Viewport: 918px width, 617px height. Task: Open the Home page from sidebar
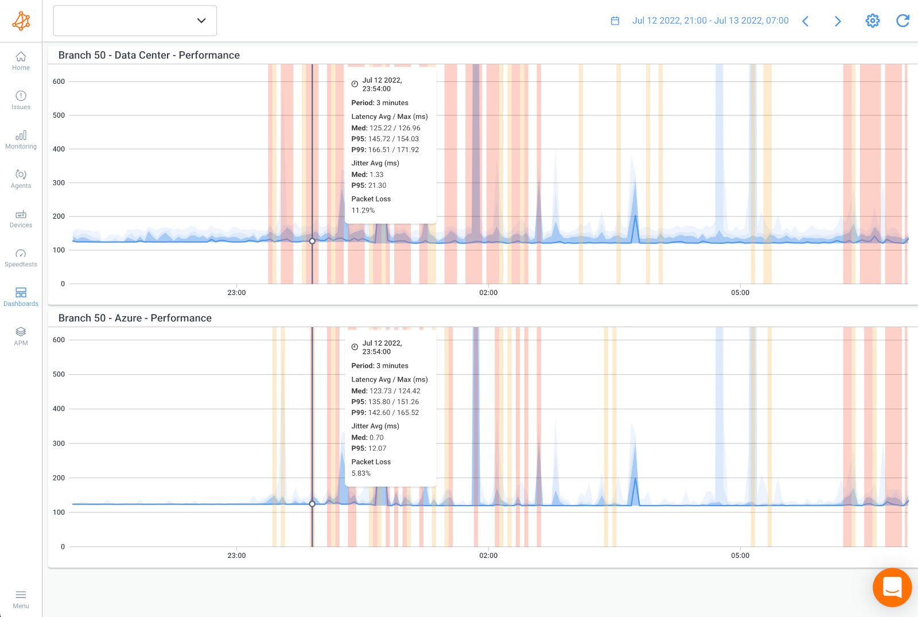(x=21, y=61)
